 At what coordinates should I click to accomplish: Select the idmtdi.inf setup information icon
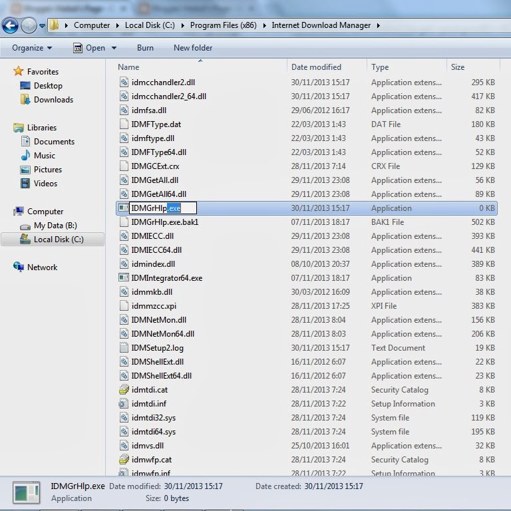tap(123, 403)
